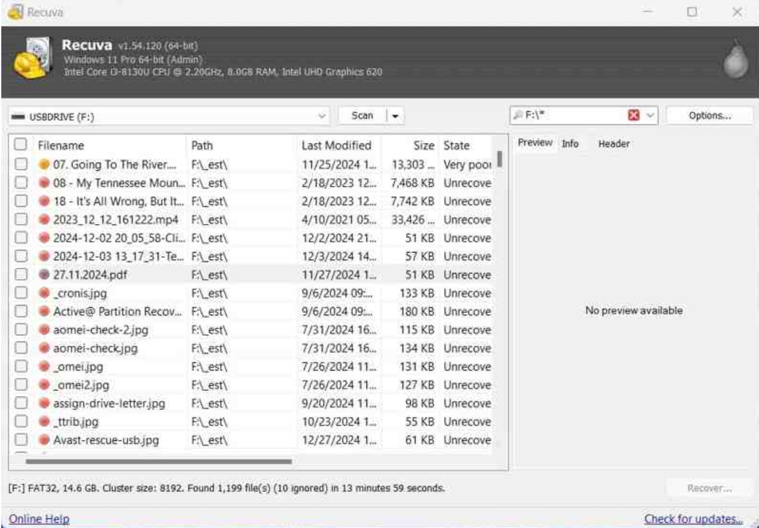The width and height of the screenshot is (759, 528).
Task: Check the box for _omei.jpg
Action: [21, 366]
